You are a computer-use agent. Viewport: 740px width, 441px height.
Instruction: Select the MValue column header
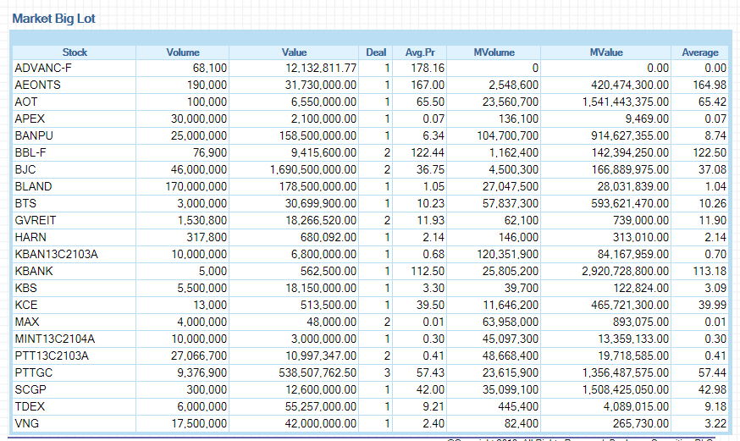606,52
